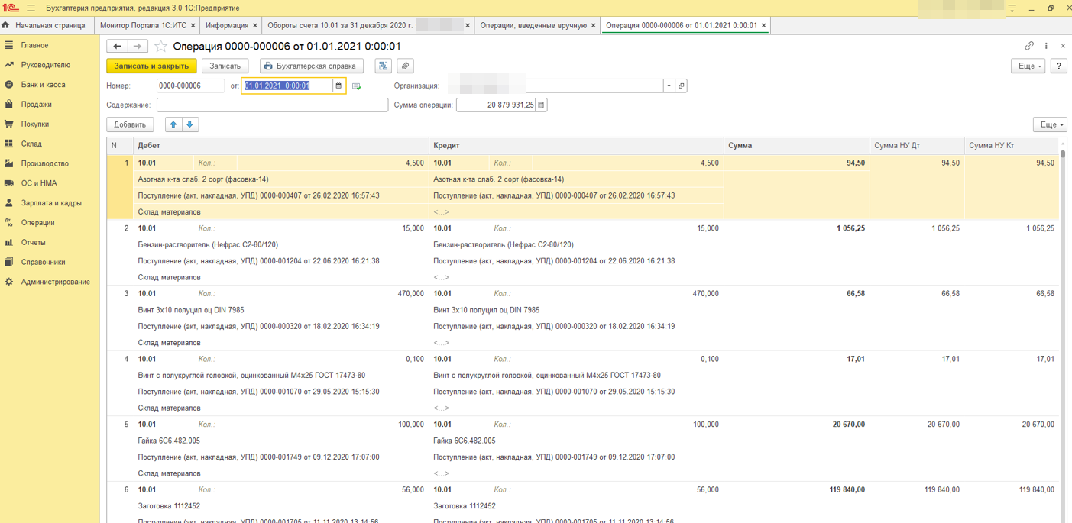The image size is (1072, 523).
Task: Copy link to this document icon
Action: click(x=1029, y=46)
